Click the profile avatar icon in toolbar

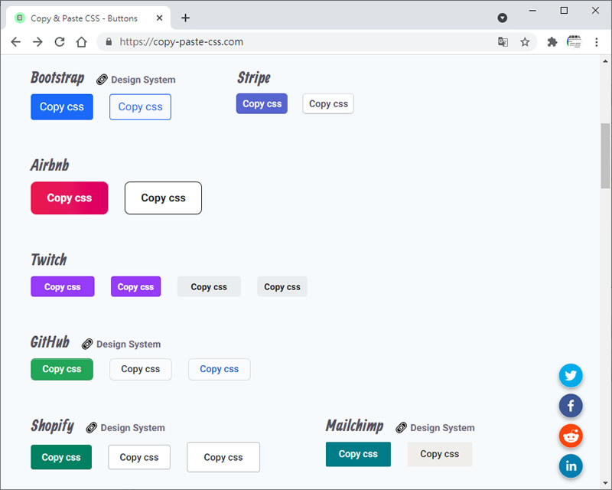[x=574, y=42]
